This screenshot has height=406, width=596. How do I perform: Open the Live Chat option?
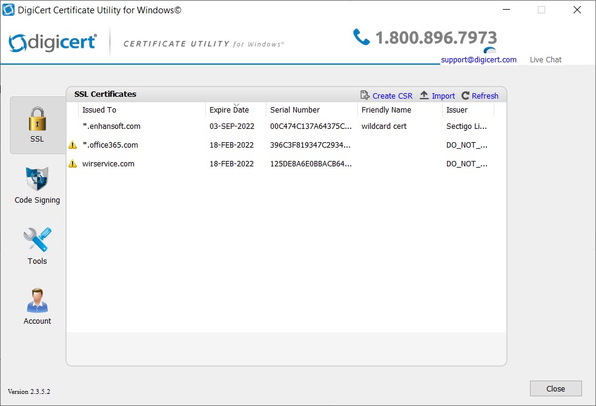545,59
